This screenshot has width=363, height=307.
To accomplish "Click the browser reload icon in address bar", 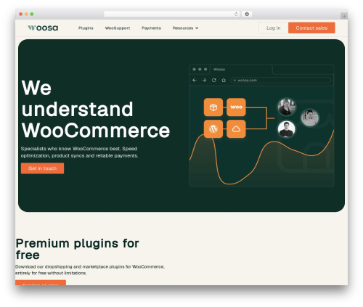I will tap(236, 14).
